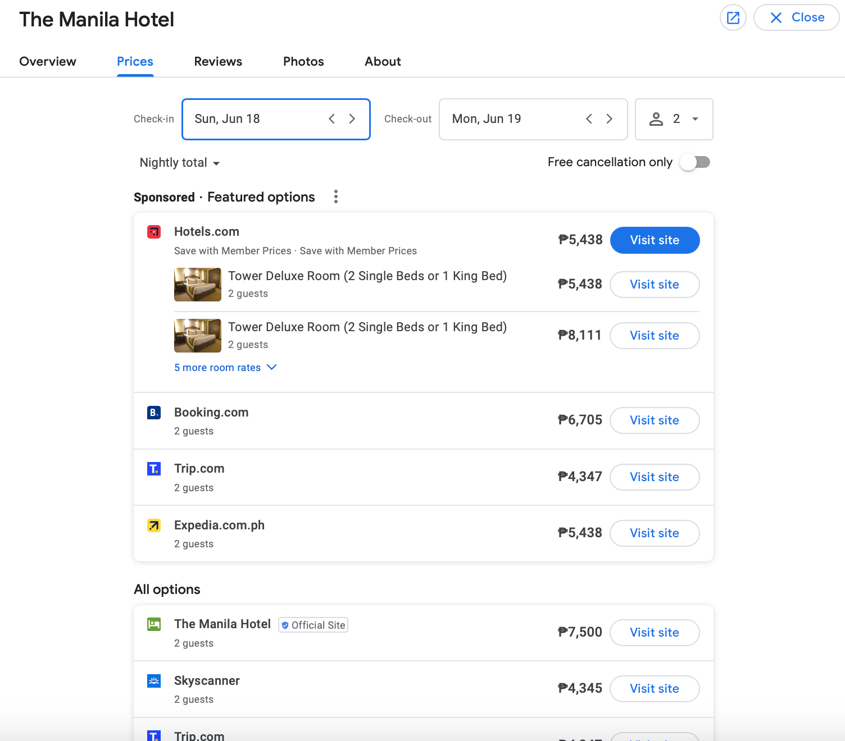Open the guests count dropdown
This screenshot has height=741, width=845.
[x=674, y=119]
